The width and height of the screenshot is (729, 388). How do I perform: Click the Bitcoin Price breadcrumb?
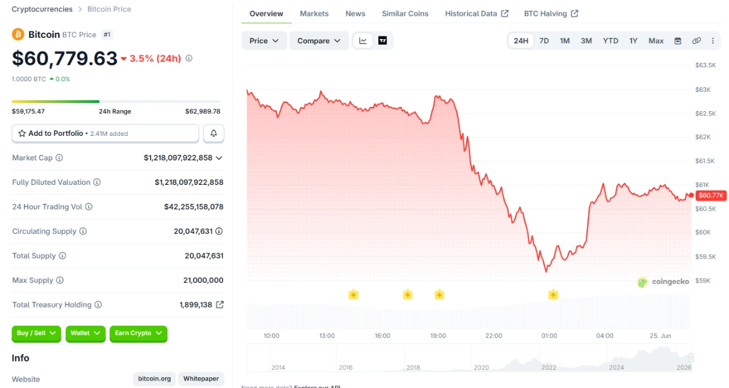(x=109, y=9)
